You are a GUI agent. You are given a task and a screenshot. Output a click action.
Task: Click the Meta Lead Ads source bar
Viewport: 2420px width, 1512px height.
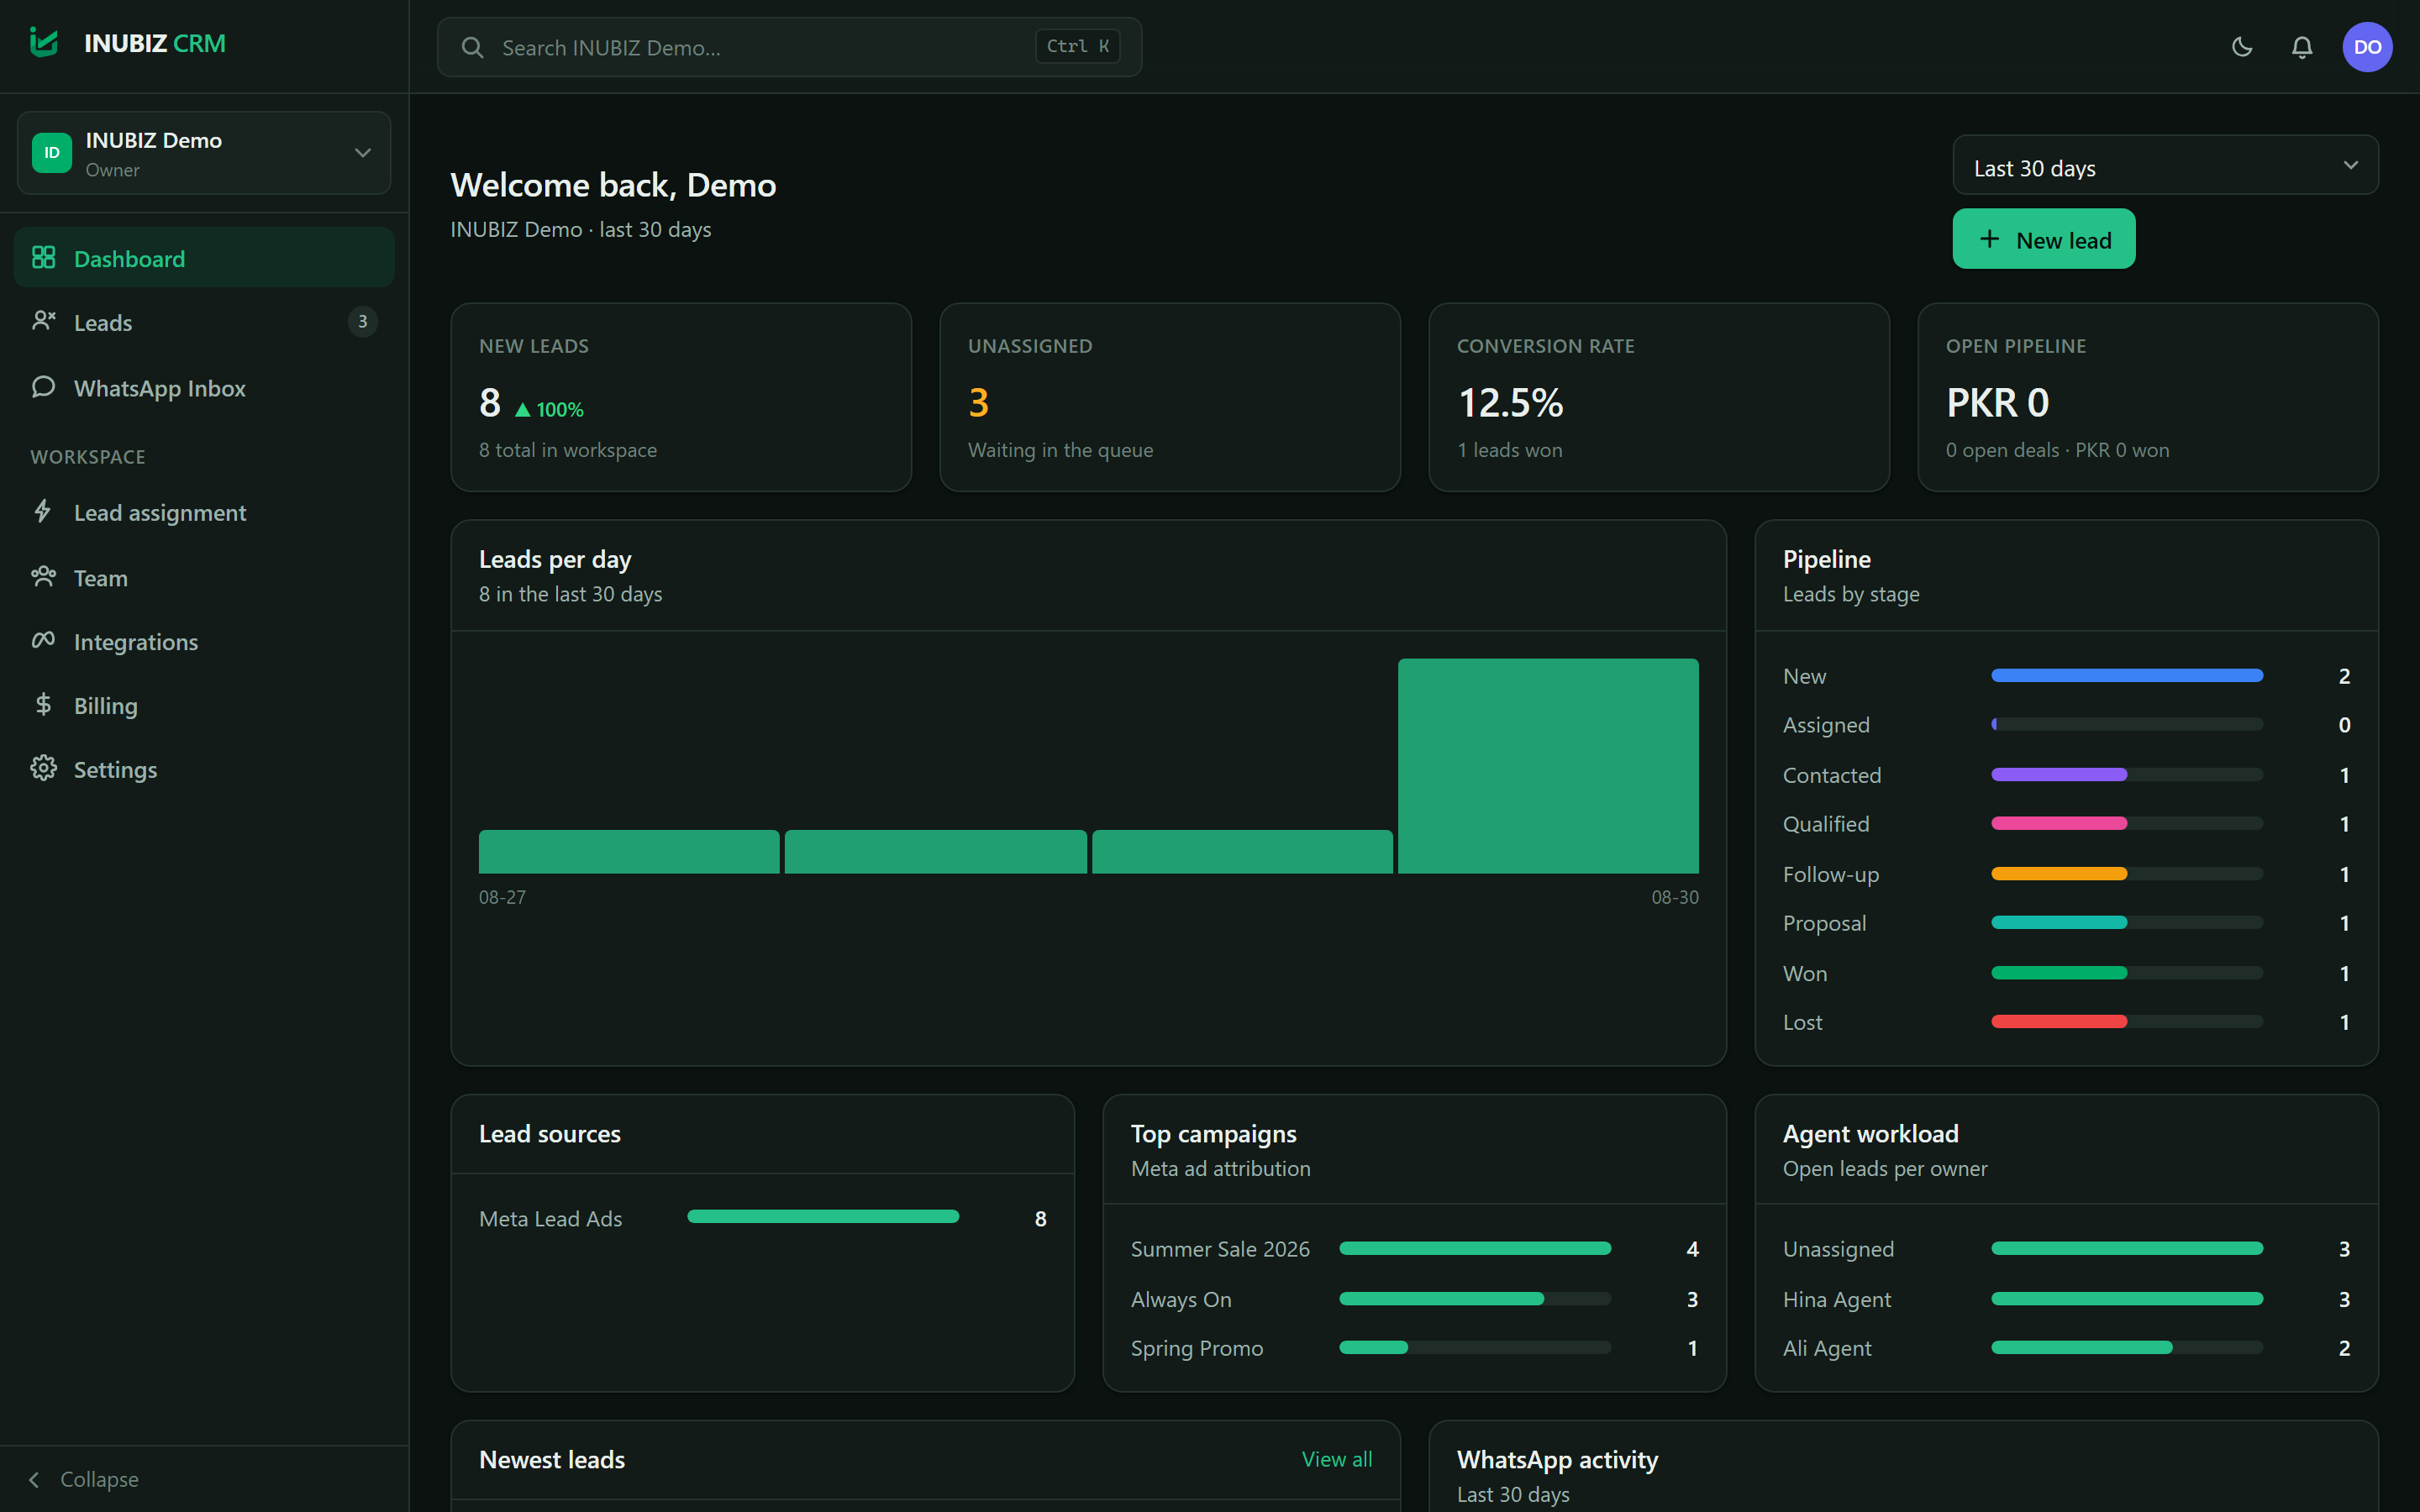tap(823, 1217)
